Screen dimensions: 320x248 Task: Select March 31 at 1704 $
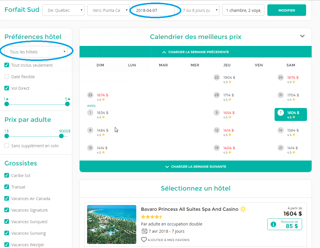pyautogui.click(x=288, y=97)
